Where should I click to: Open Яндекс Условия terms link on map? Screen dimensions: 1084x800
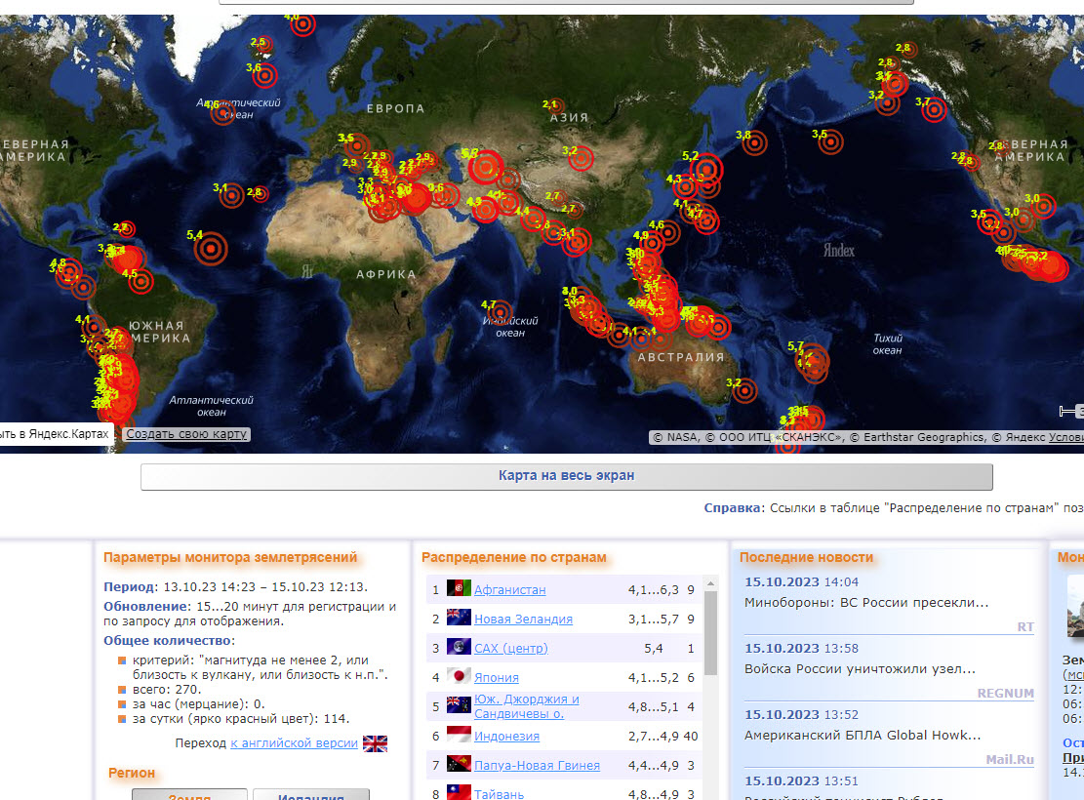click(1066, 437)
